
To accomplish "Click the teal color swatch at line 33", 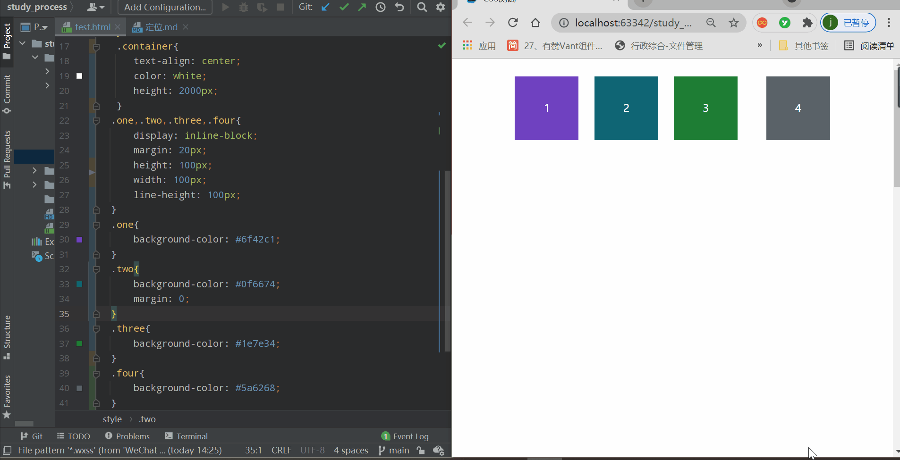I will click(79, 284).
